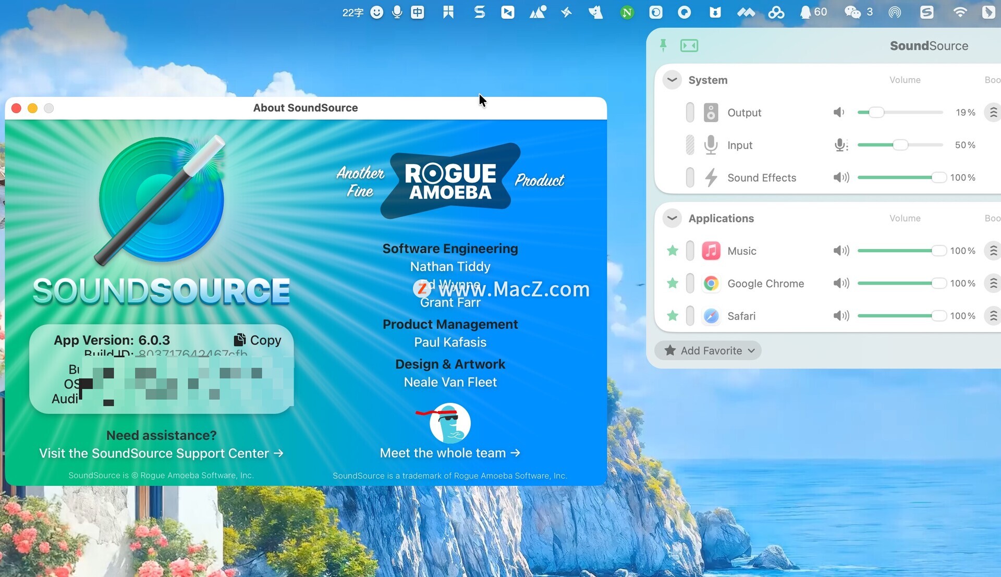The height and width of the screenshot is (577, 1001).
Task: Click the pin icon in SoundSource panel
Action: tap(663, 45)
